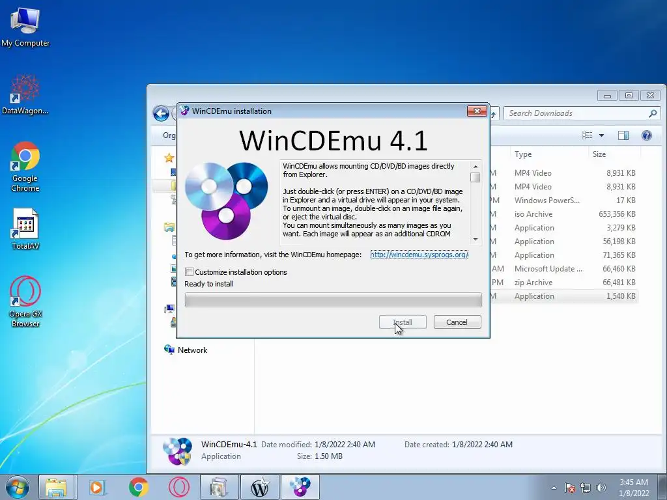Launch Opera GX Browser desktop shortcut
The height and width of the screenshot is (500, 667).
click(x=25, y=301)
